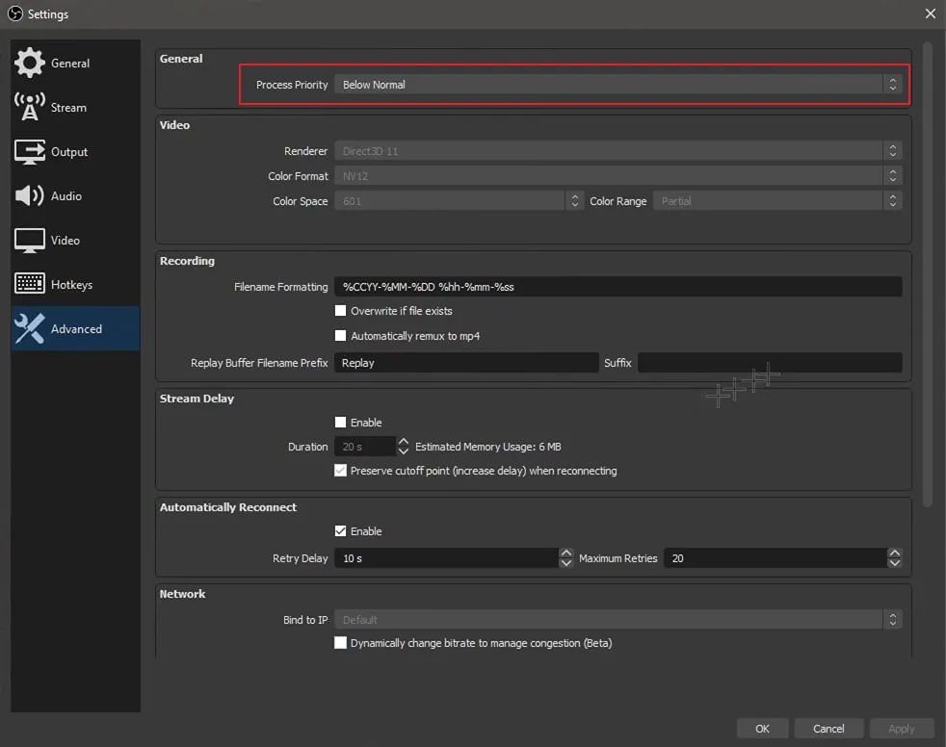Image resolution: width=946 pixels, height=747 pixels.
Task: Select the Output monitor icon
Action: (x=30, y=151)
